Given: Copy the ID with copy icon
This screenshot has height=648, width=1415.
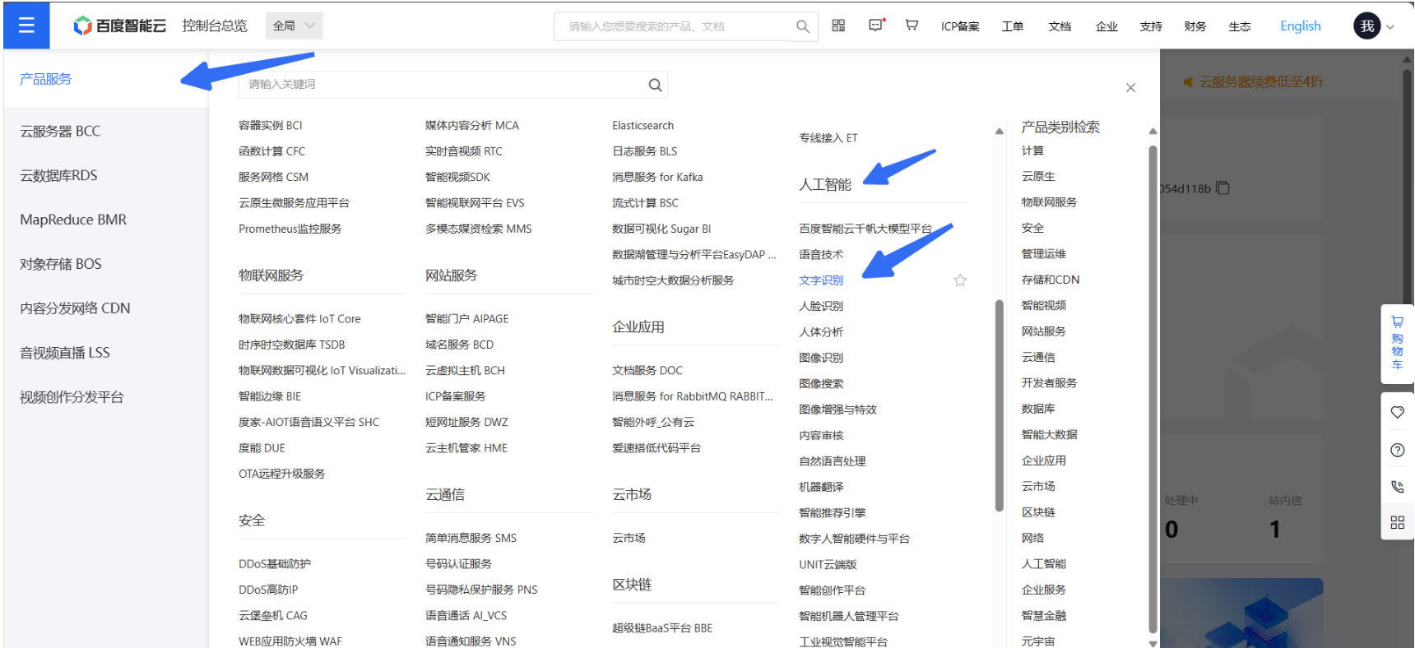Looking at the screenshot, I should [1222, 188].
